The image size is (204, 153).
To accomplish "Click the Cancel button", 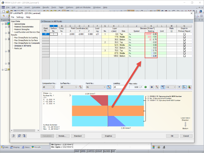I will click(186, 136).
